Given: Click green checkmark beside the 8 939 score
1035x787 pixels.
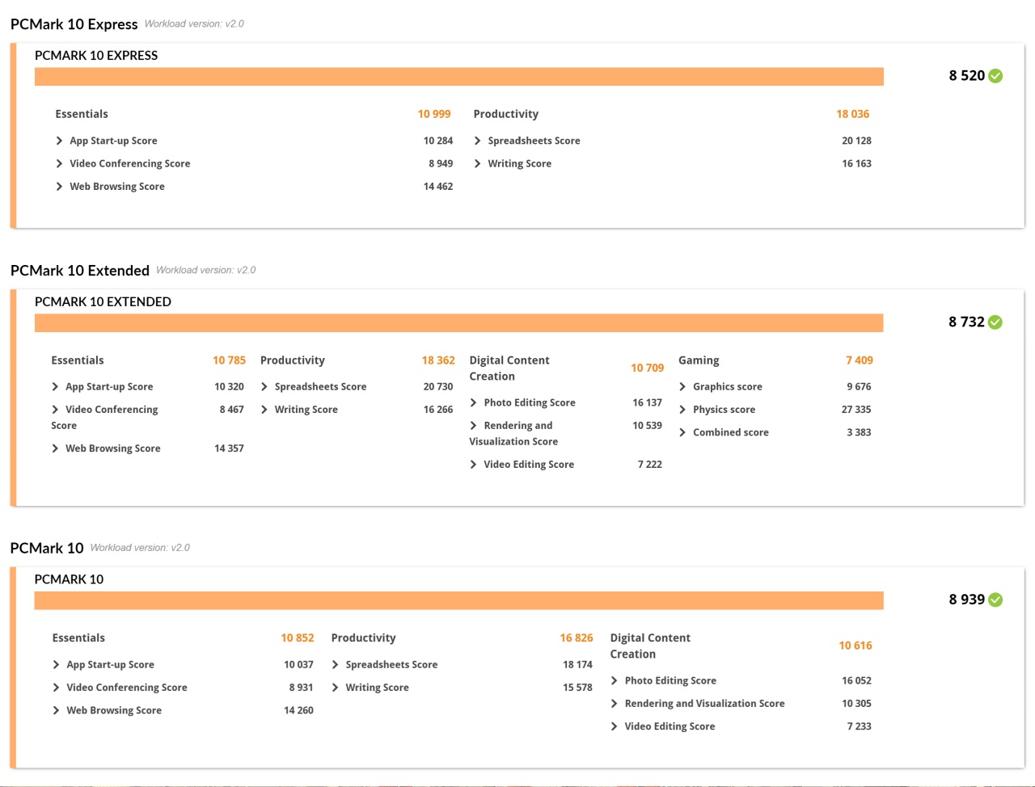Looking at the screenshot, I should (x=995, y=600).
